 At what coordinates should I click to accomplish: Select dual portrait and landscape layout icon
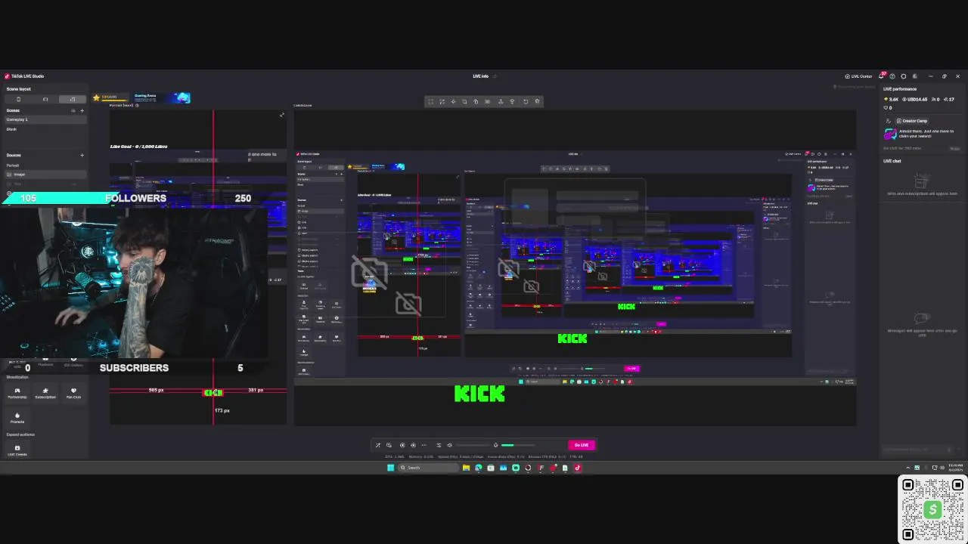click(73, 99)
